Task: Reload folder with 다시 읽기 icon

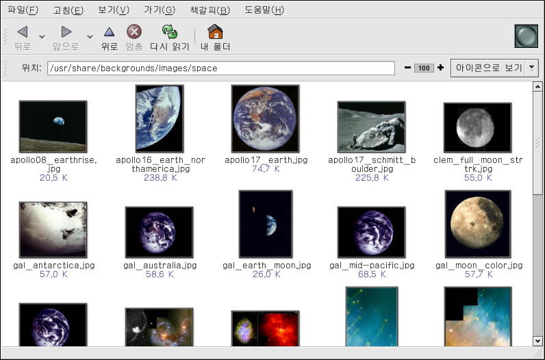Action: click(169, 31)
